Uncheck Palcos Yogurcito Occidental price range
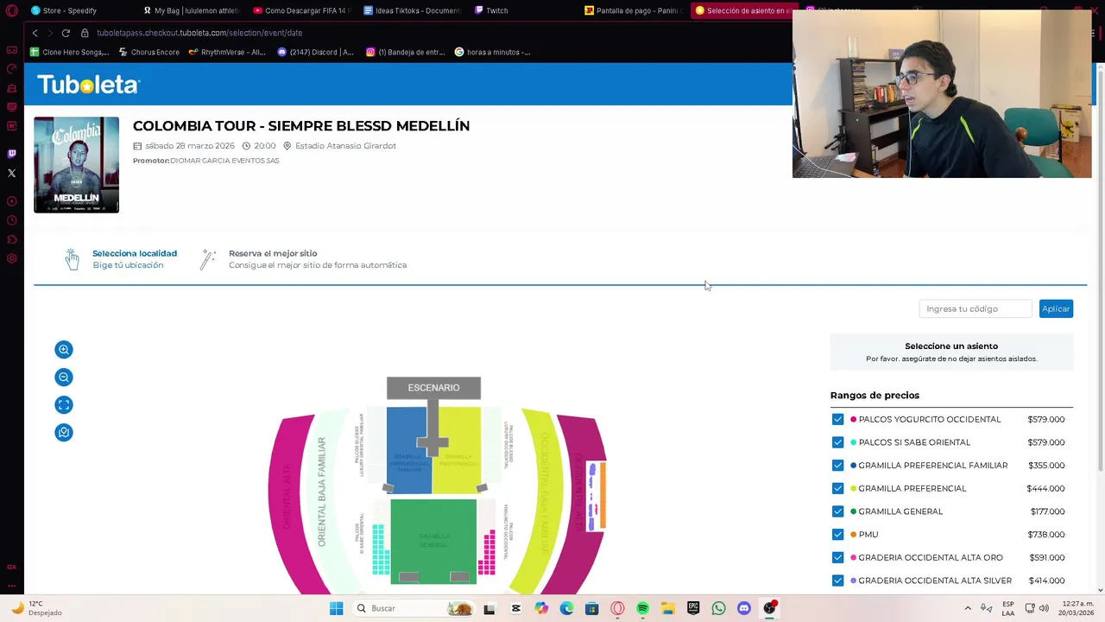The height and width of the screenshot is (622, 1105). (837, 419)
